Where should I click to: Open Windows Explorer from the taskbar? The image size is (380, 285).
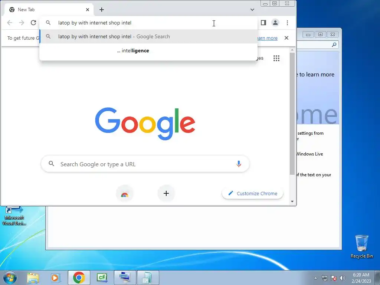coord(33,278)
